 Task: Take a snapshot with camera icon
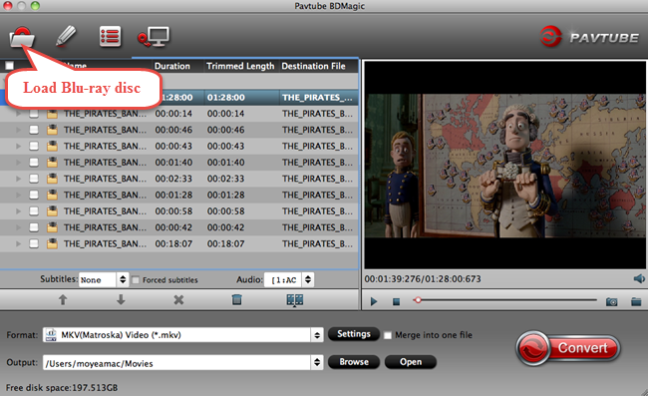point(612,302)
